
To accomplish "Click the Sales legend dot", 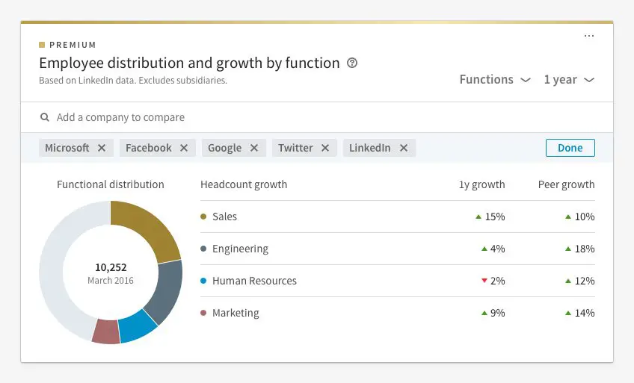I will (x=203, y=217).
